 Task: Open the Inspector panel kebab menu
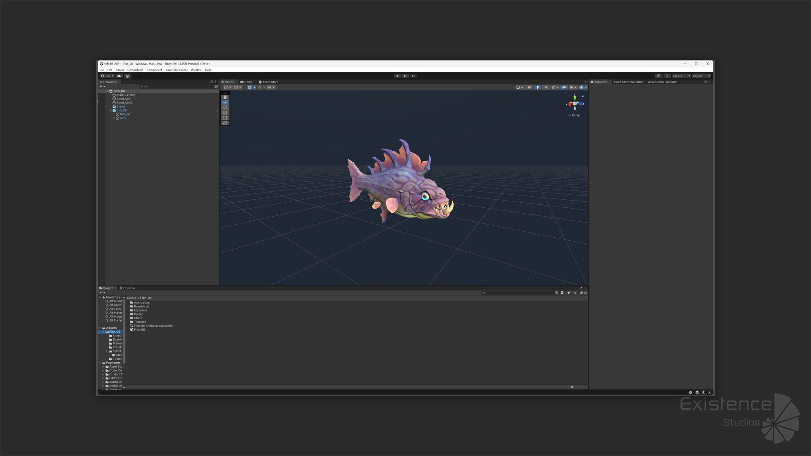pos(710,82)
